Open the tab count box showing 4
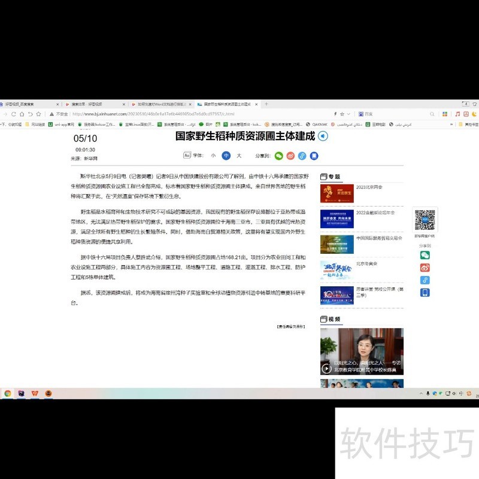This screenshot has width=479, height=479. (x=466, y=104)
